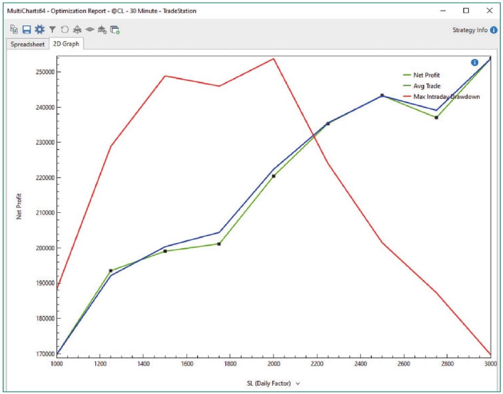Image resolution: width=503 pixels, height=394 pixels.
Task: Select Net Profit data point at SL 2250
Action: [x=328, y=123]
